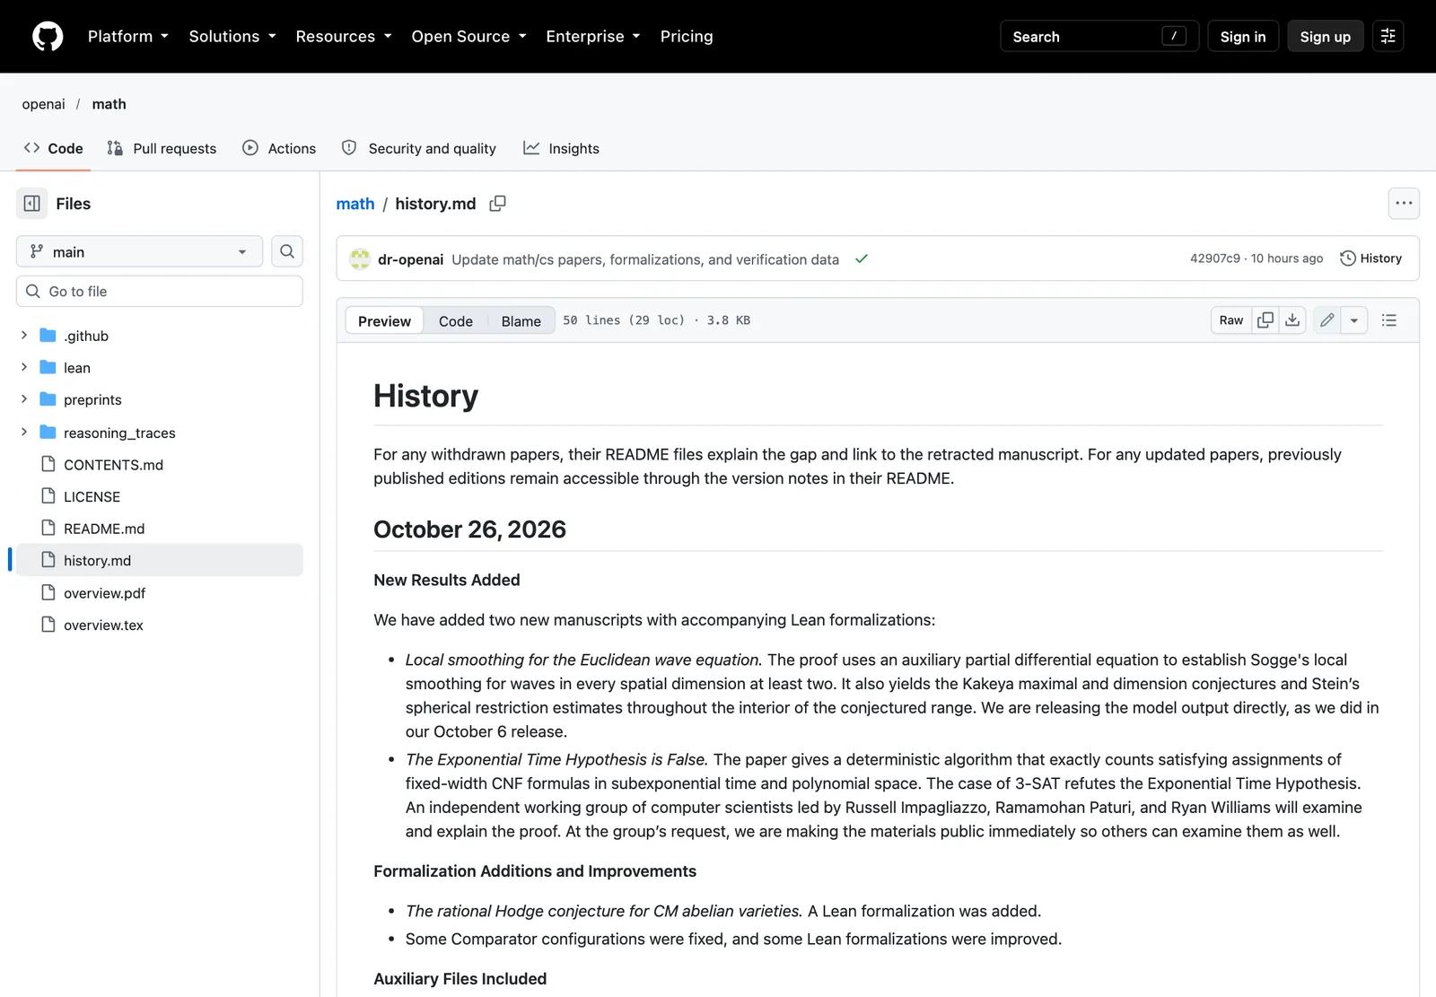This screenshot has width=1436, height=997.
Task: Collapse the Files side panel icon
Action: pos(31,204)
